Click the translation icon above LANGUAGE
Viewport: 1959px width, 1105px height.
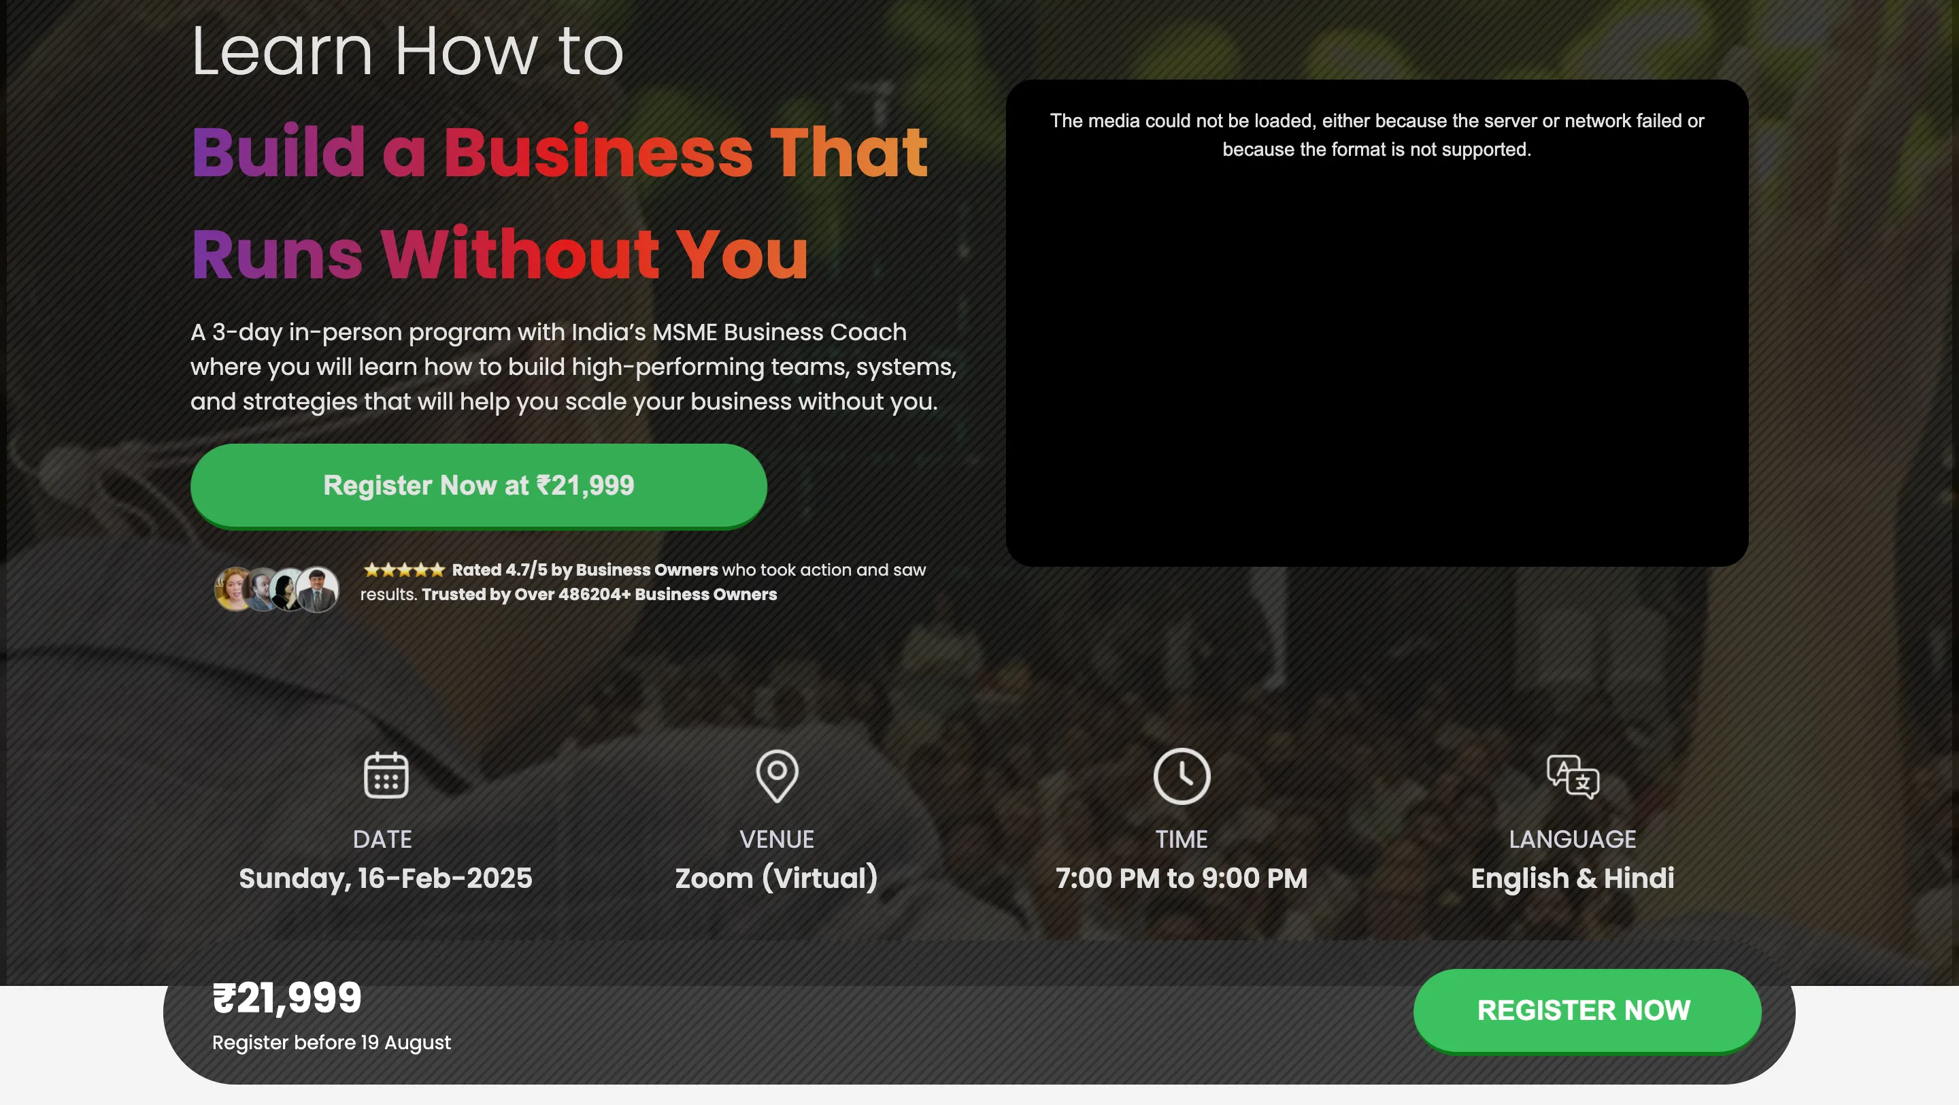coord(1572,776)
